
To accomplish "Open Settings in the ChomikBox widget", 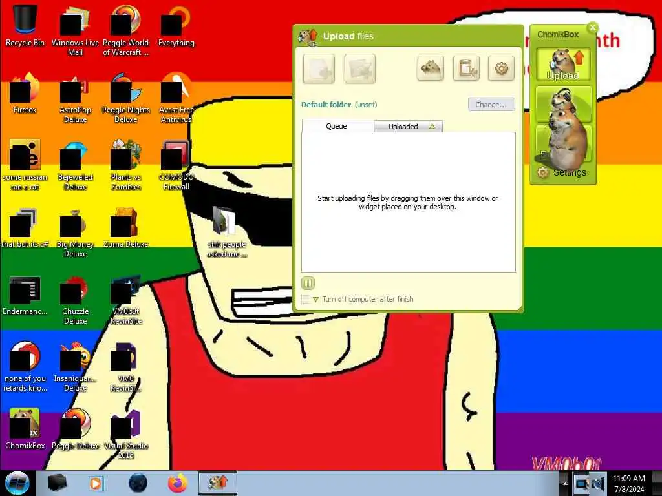I will 562,172.
